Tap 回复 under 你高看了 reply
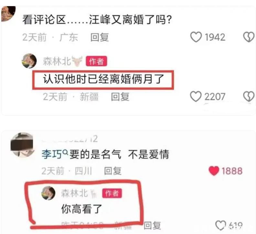The width and height of the screenshot is (256, 234). [152, 226]
